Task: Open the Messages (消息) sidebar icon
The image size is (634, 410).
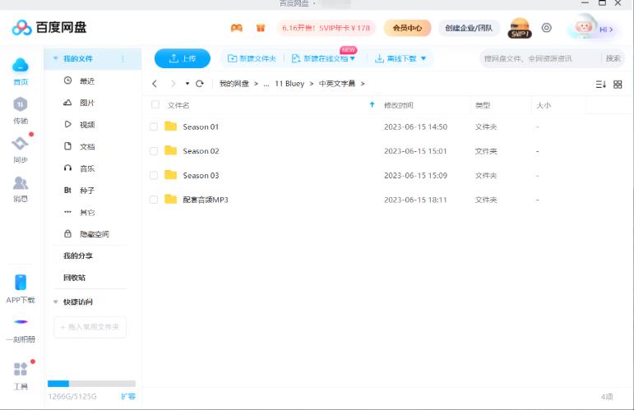Action: click(21, 182)
